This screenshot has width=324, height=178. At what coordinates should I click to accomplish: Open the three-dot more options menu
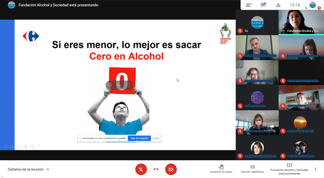pos(315,170)
